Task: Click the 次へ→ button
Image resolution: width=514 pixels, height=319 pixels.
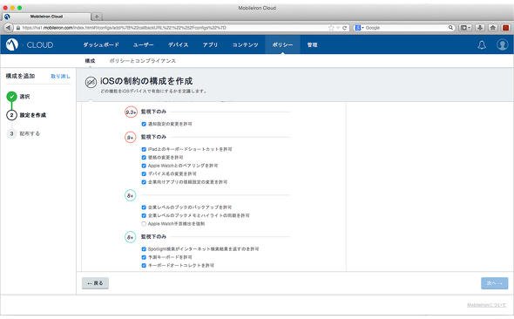Action: coord(494,283)
